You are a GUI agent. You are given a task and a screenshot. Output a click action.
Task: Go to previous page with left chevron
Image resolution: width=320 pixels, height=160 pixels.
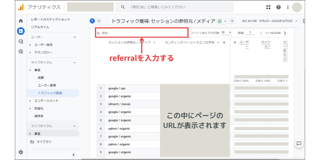pyautogui.click(x=261, y=33)
